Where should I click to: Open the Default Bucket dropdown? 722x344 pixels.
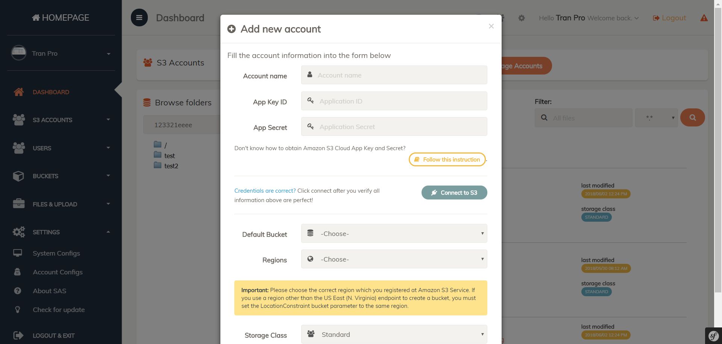[x=394, y=234]
